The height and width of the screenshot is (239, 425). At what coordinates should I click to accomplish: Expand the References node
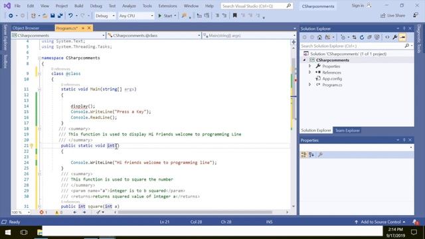(310, 72)
